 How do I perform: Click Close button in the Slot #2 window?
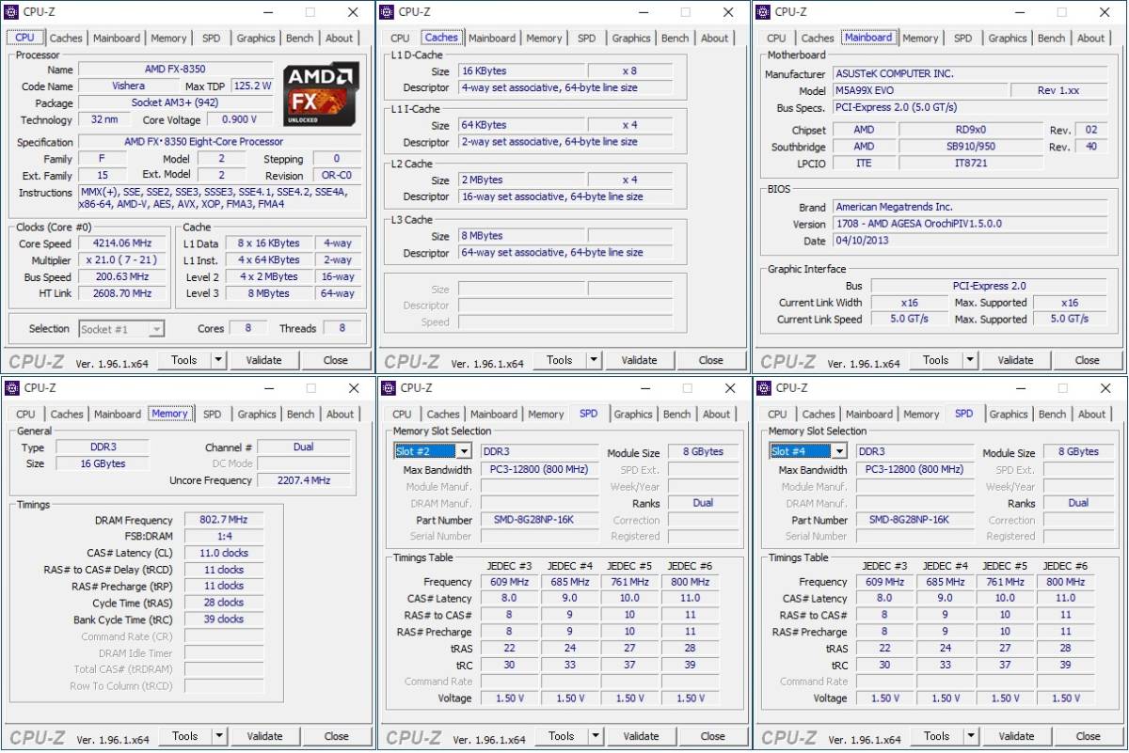713,736
